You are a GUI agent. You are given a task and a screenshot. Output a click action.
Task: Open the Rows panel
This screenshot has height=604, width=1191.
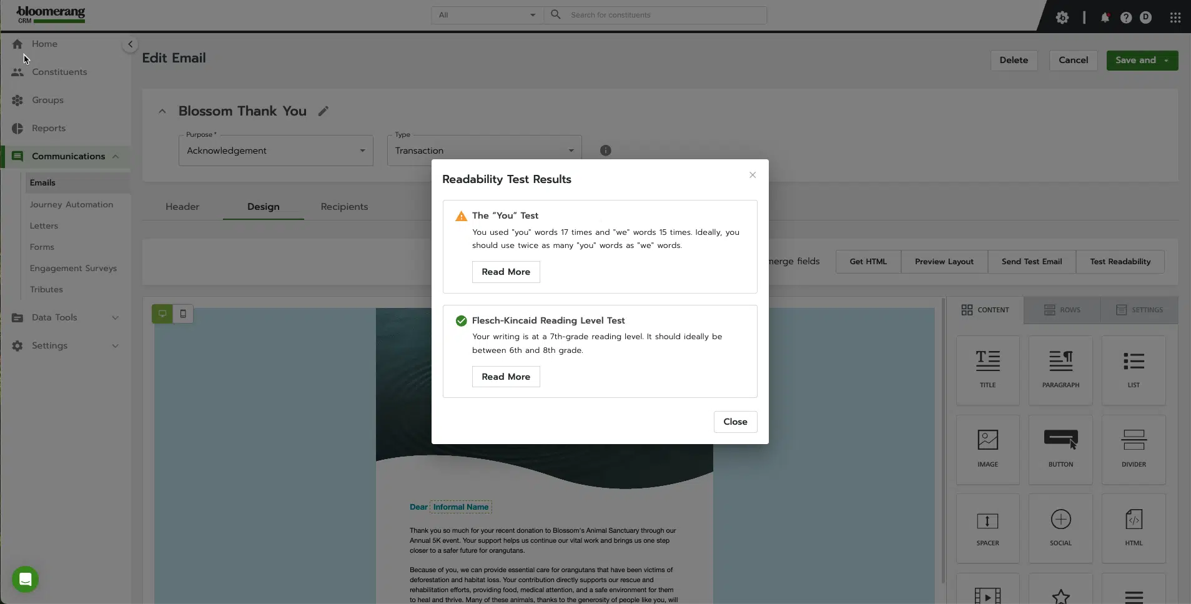click(x=1063, y=310)
